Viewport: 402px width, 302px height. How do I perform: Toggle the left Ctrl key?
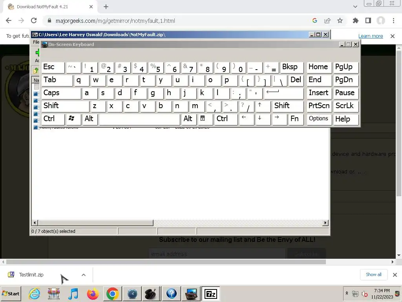[x=53, y=119]
